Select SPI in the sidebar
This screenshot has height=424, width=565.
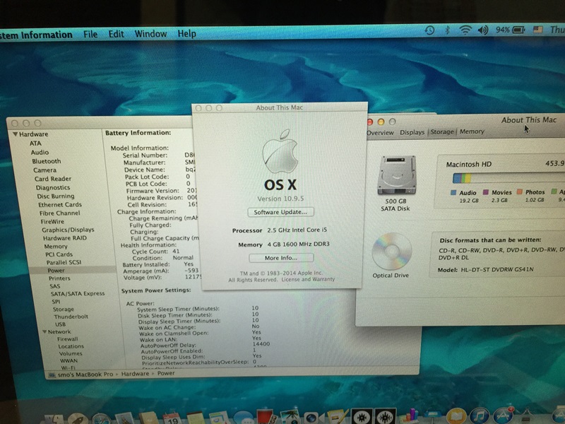[x=56, y=302]
